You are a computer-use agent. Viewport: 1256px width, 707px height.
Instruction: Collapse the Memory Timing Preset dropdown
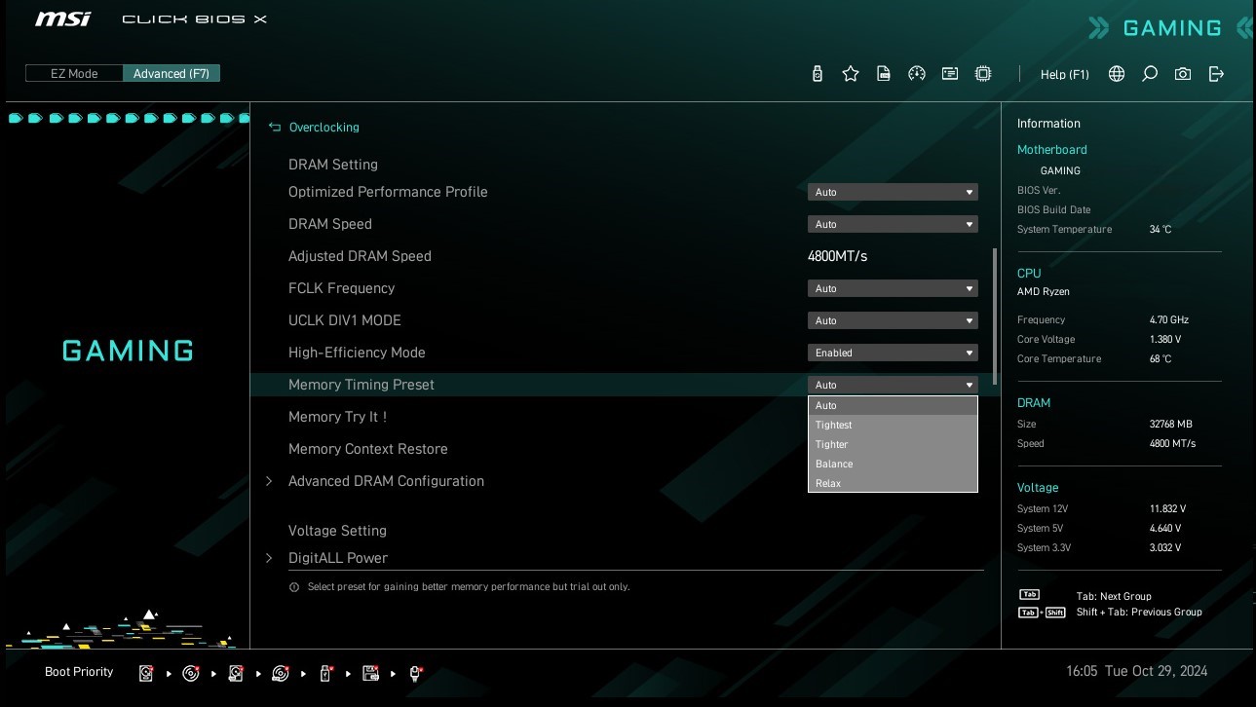point(893,385)
